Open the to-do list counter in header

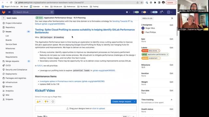pos(154,12)
